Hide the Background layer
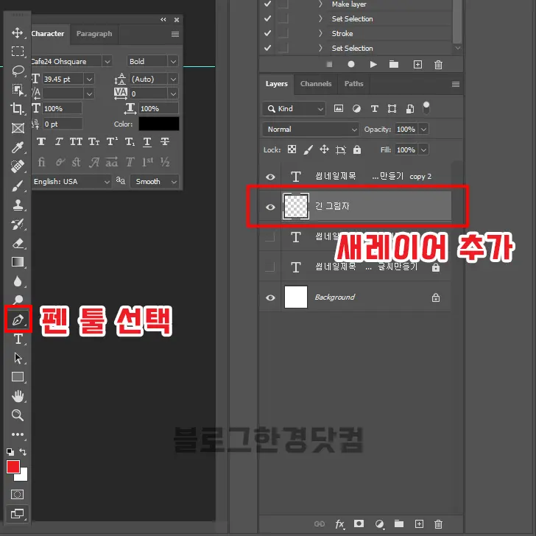The image size is (536, 536). click(x=270, y=297)
